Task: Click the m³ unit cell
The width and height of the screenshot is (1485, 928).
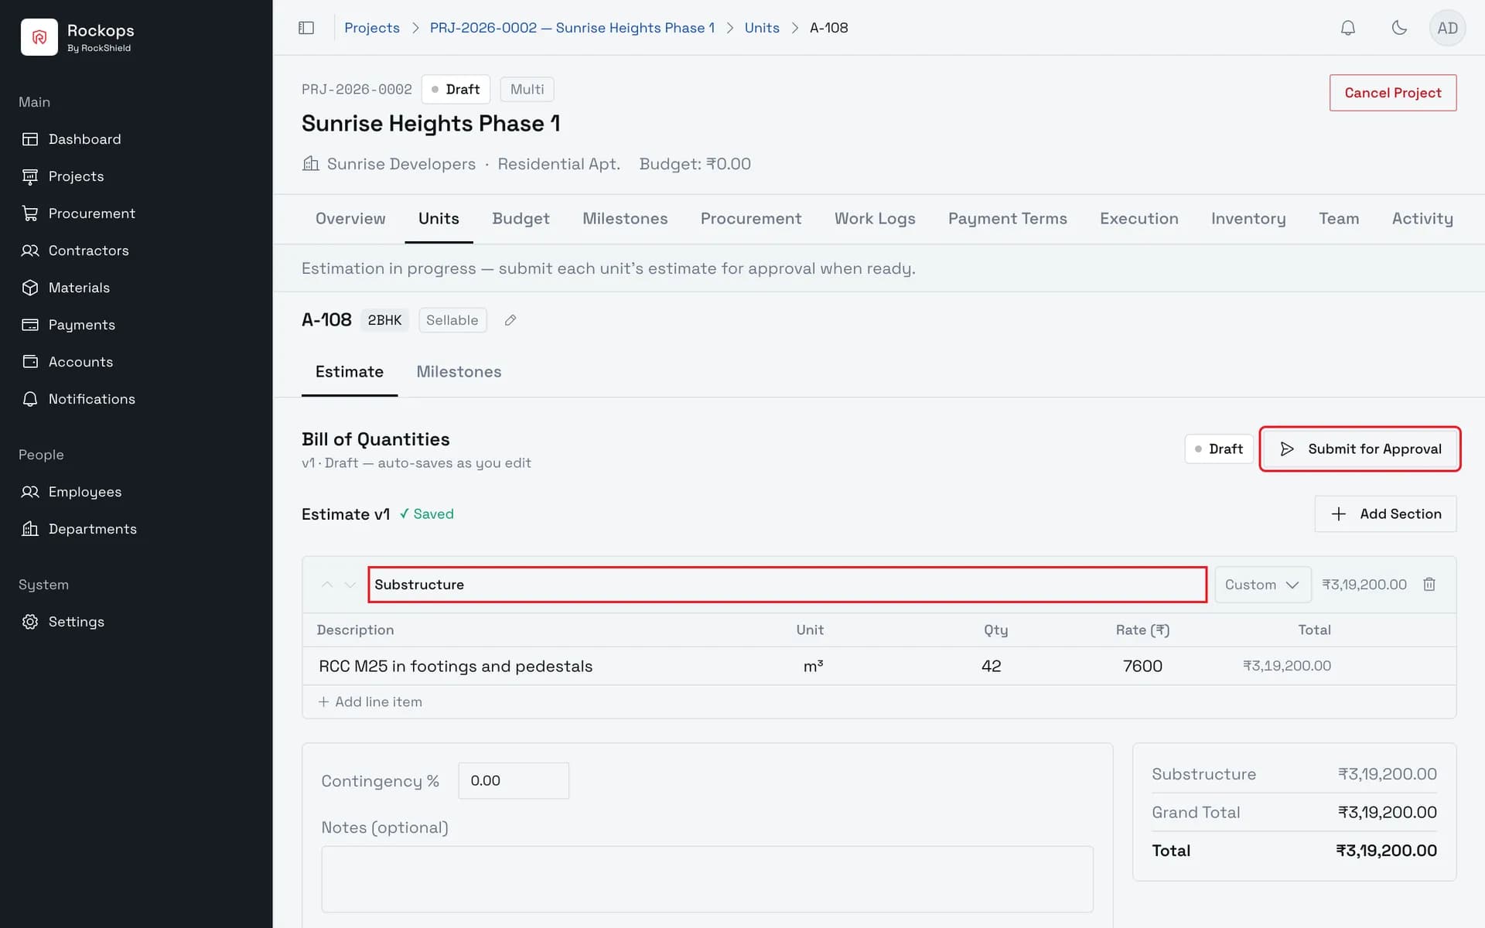Action: 813,667
